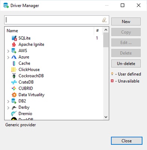Select the Data Virtuality row text

tap(31, 95)
